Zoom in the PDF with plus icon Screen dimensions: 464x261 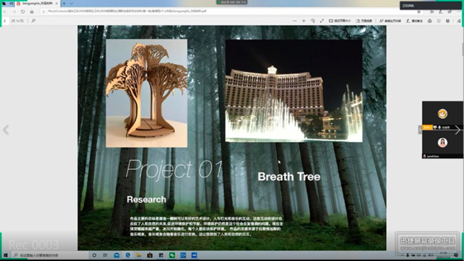(x=304, y=21)
